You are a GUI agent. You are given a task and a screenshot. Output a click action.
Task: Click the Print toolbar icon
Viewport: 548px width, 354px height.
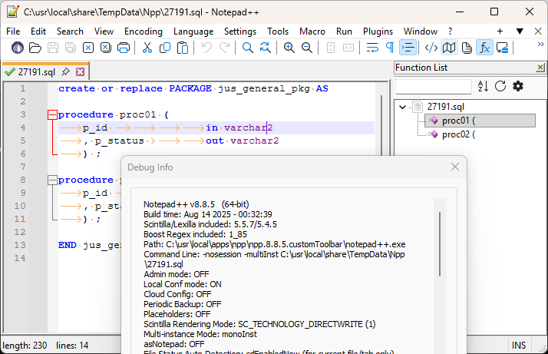tap(123, 48)
